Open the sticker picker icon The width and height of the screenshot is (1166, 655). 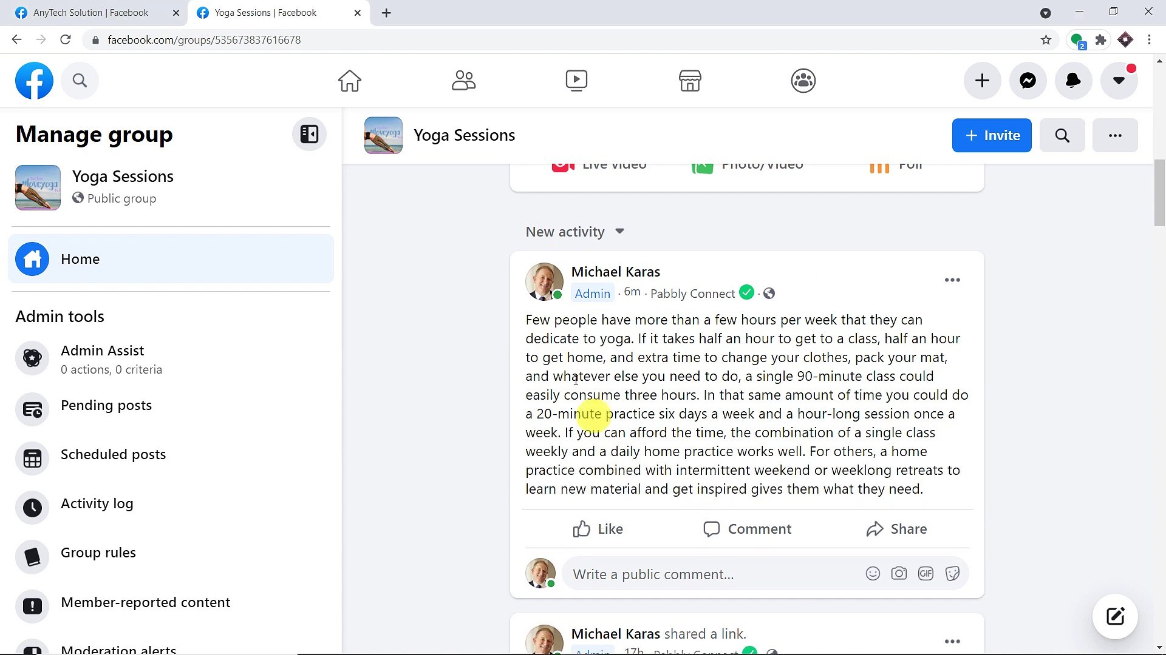coord(952,573)
